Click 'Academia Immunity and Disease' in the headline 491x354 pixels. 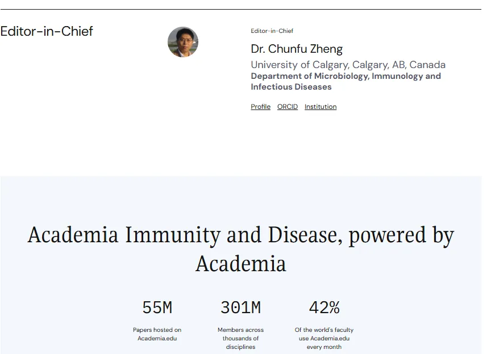[185, 235]
